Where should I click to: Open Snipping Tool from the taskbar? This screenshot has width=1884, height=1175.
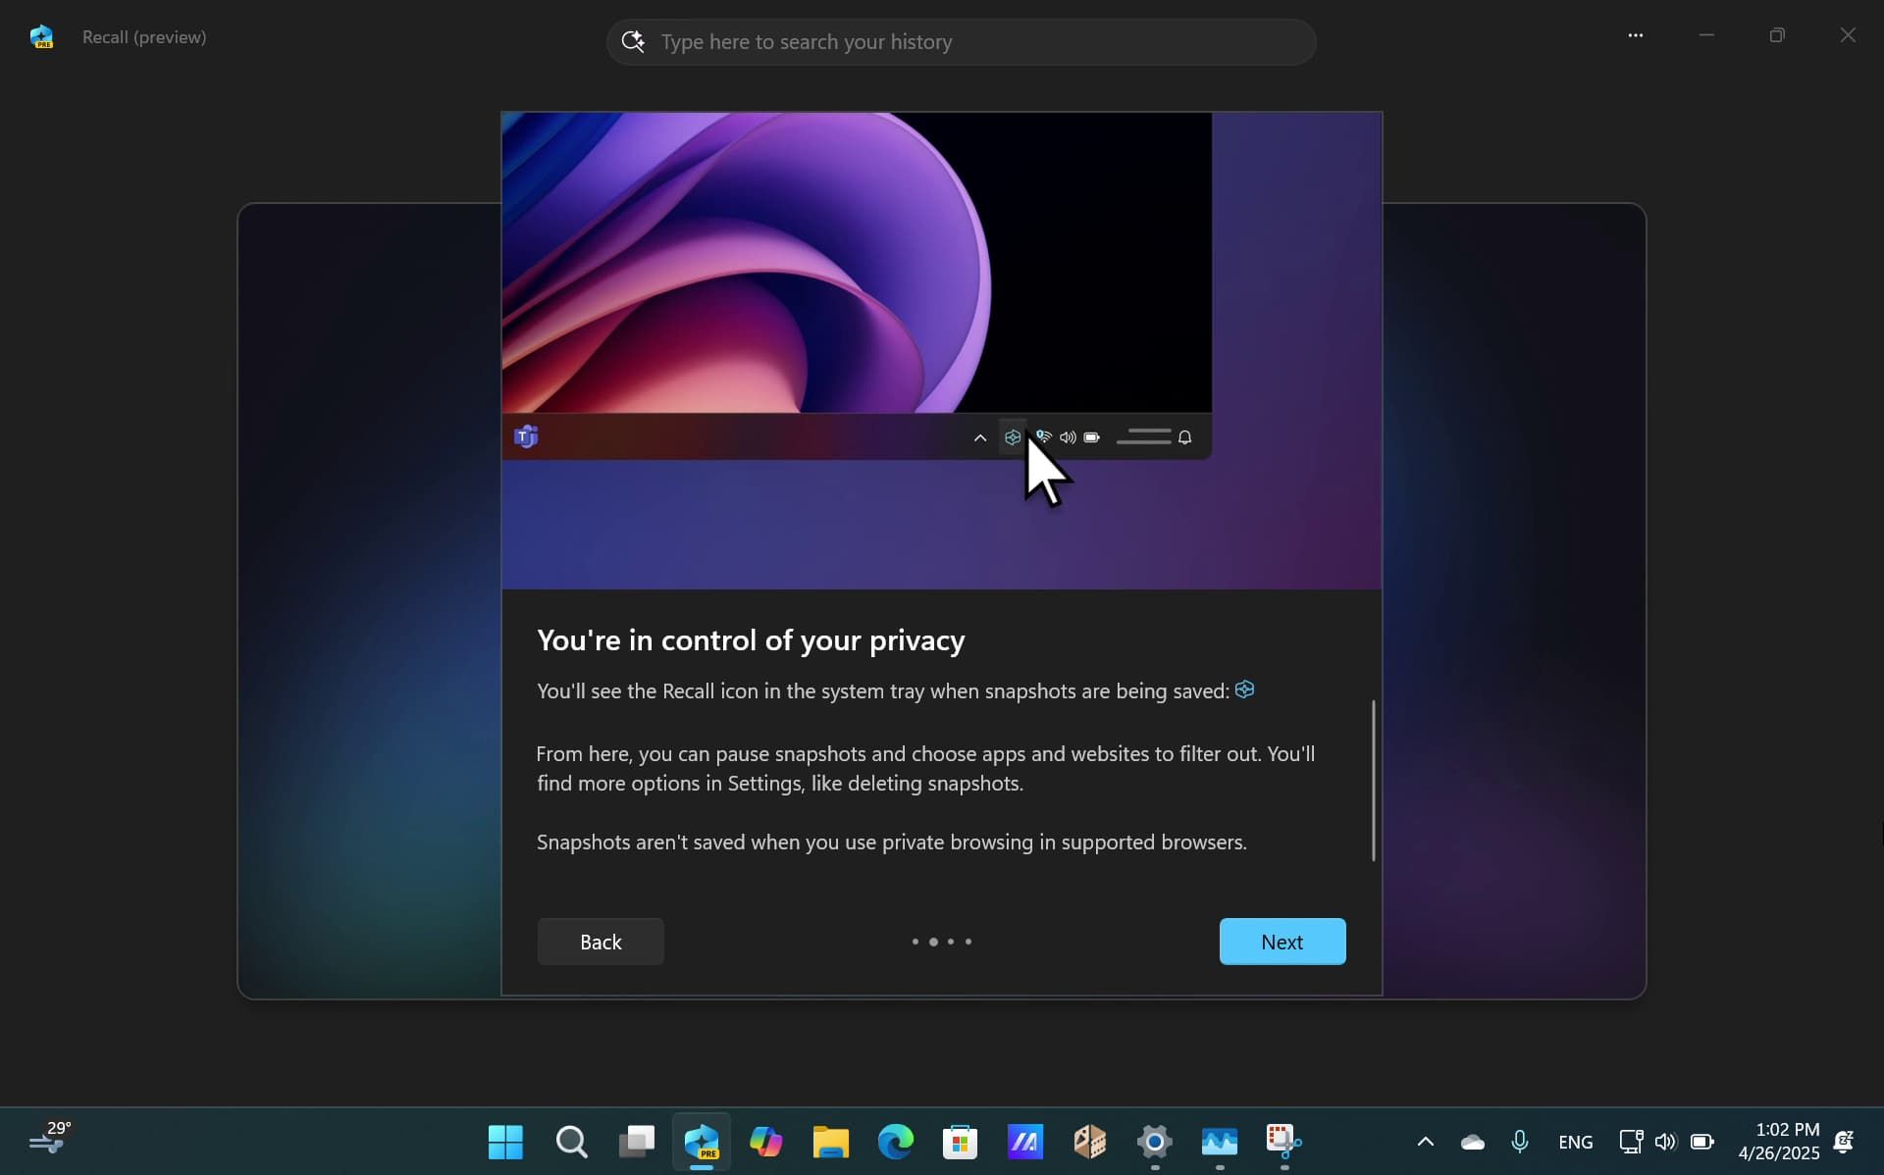click(x=1283, y=1142)
